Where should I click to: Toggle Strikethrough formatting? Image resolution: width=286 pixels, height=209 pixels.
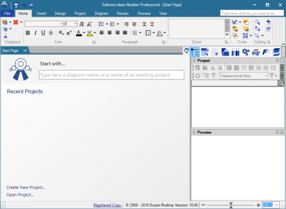[51, 33]
